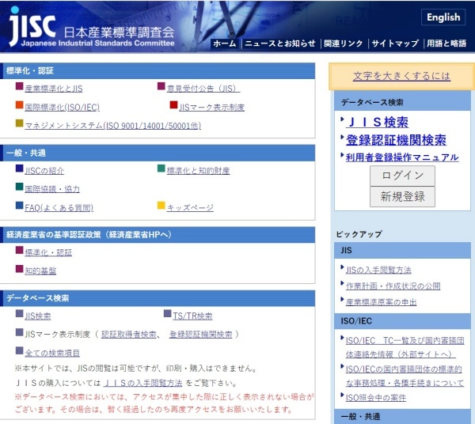This screenshot has width=475, height=424.
Task: Open 産業標準化とJIS link
Action: [x=54, y=89]
